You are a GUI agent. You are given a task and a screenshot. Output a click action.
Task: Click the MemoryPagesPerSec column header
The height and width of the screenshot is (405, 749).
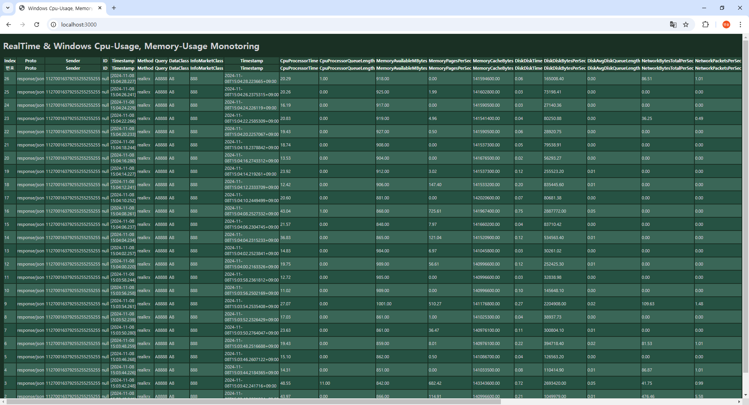450,61
